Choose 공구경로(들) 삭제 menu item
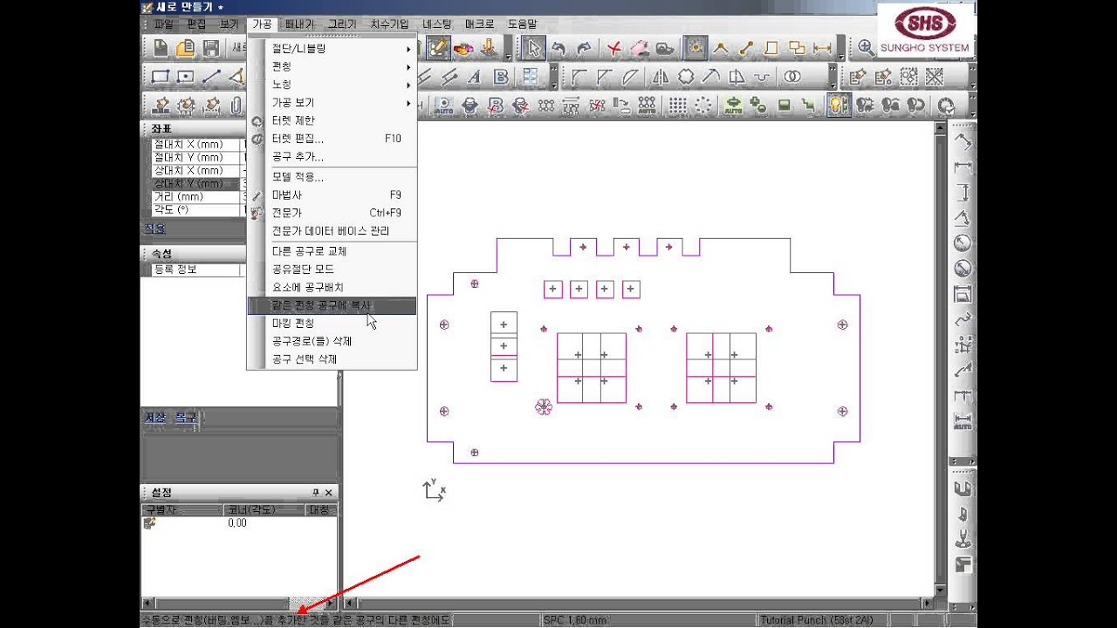The image size is (1117, 628). coord(332,341)
